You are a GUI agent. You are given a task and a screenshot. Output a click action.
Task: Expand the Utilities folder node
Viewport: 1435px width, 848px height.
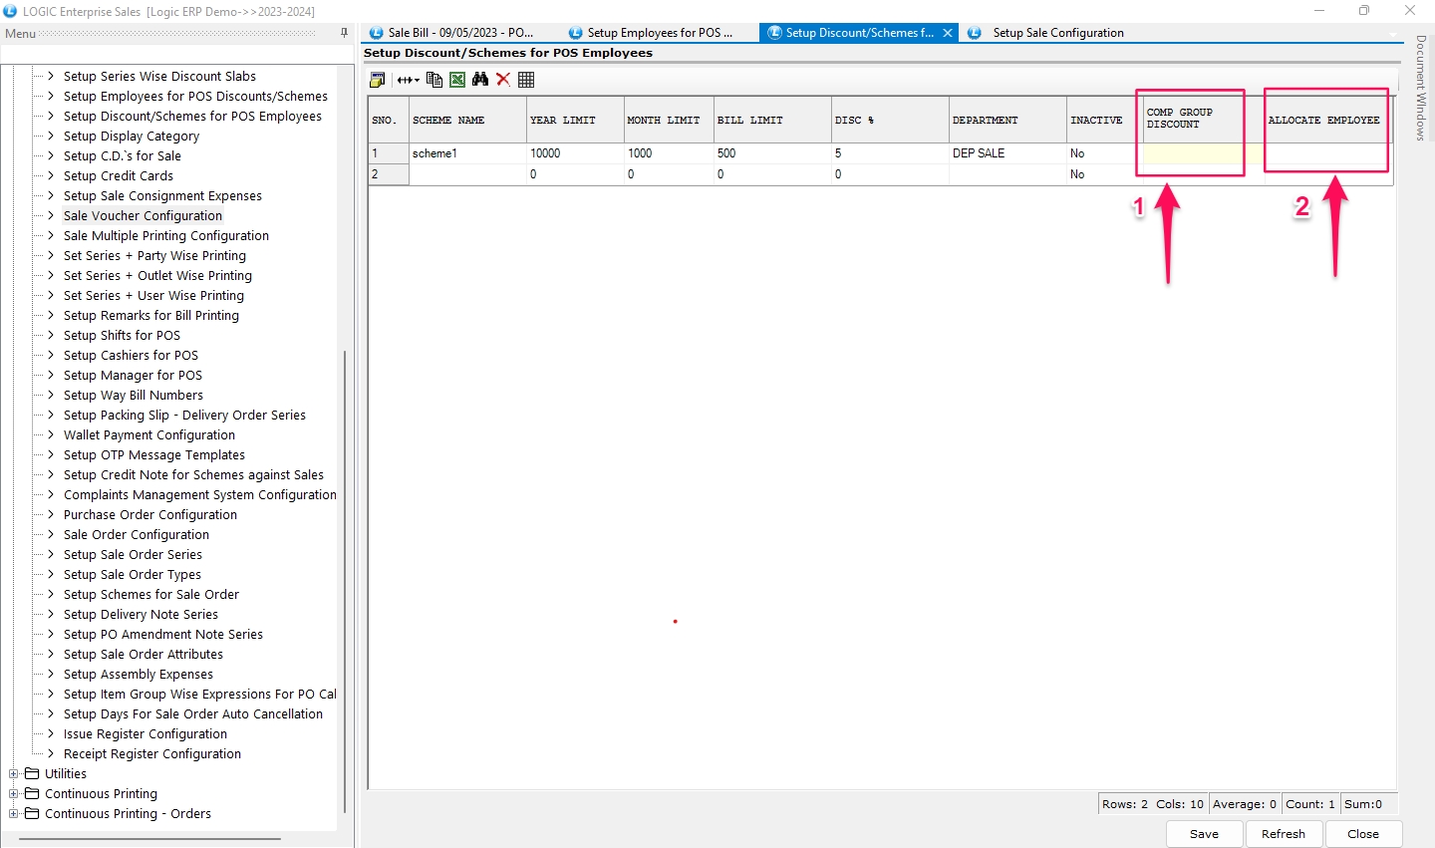click(x=14, y=774)
